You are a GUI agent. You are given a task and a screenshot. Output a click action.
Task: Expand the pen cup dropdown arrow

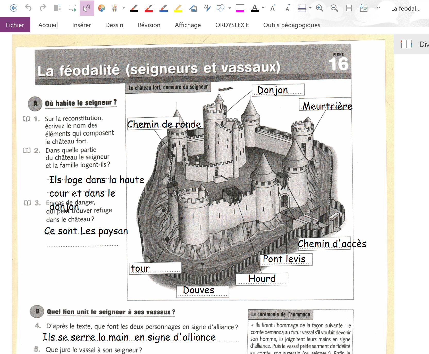[124, 8]
